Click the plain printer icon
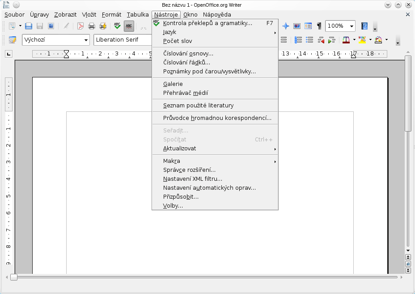Screen dimensions: 415x294 (x=92, y=26)
